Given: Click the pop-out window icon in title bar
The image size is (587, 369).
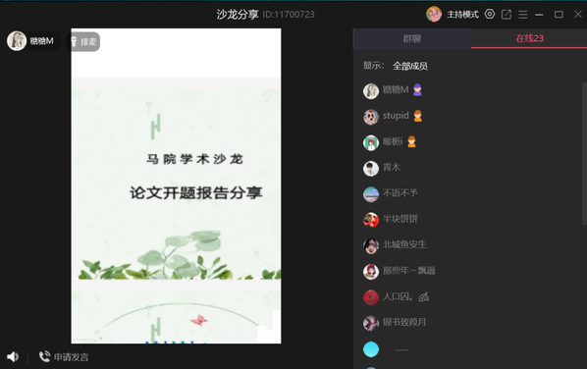Looking at the screenshot, I should tap(507, 15).
